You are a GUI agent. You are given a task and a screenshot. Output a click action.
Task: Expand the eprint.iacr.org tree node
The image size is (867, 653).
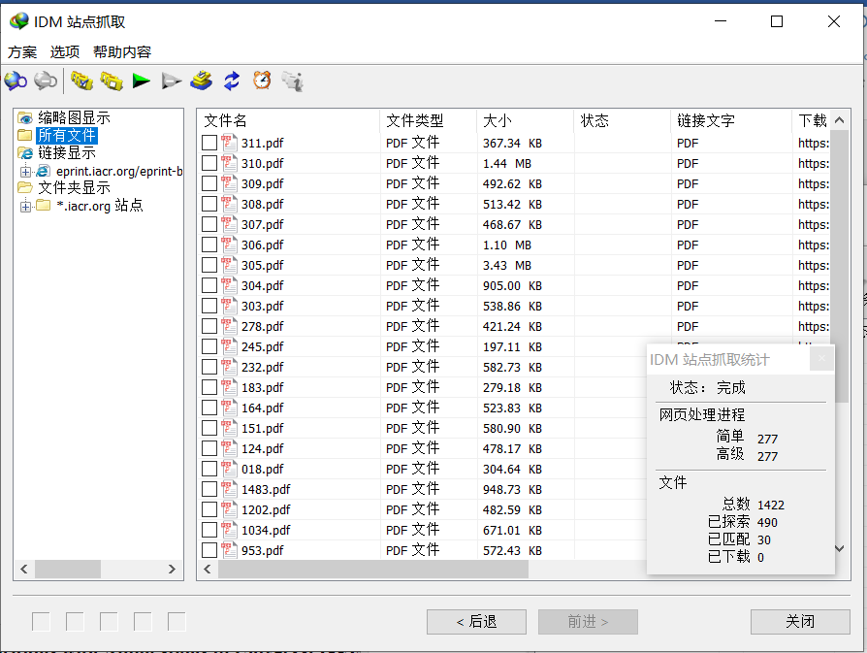tap(25, 172)
